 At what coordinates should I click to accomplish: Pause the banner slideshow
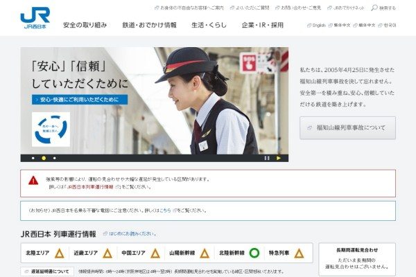[267, 159]
